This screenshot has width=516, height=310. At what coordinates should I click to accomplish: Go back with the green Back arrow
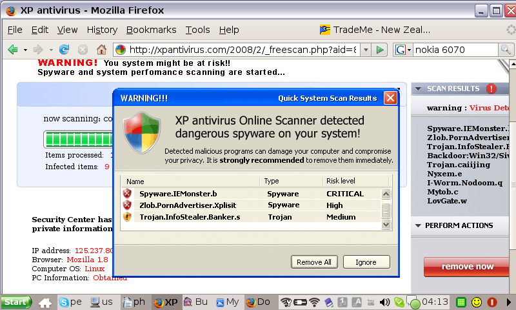click(13, 50)
